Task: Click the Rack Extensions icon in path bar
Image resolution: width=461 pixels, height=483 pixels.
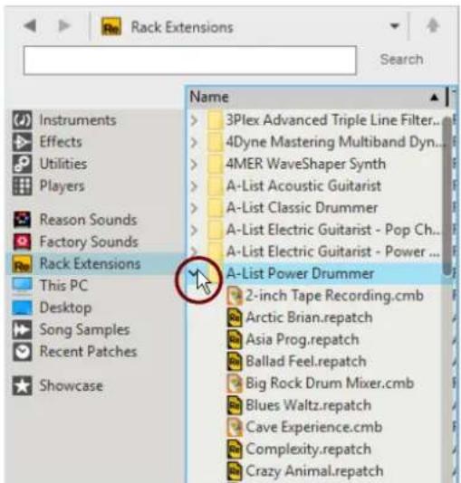Action: point(111,27)
